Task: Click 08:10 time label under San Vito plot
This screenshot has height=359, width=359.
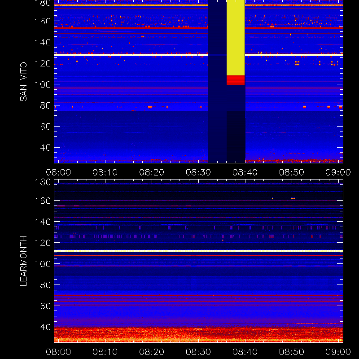Action: pos(105,172)
